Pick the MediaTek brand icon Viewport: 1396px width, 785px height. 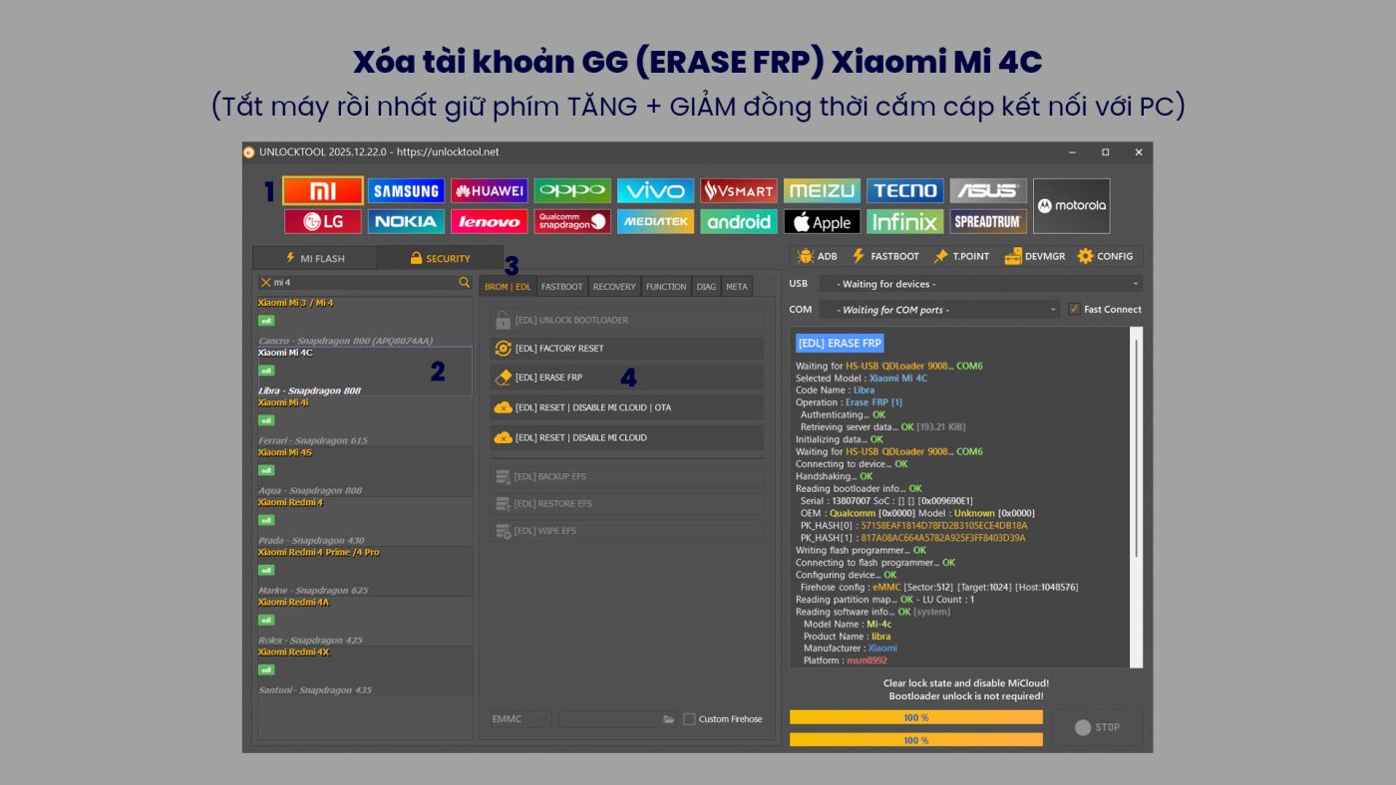[x=655, y=221]
